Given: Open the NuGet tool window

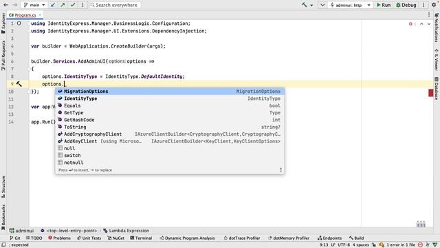Looking at the screenshot, I should 116,238.
